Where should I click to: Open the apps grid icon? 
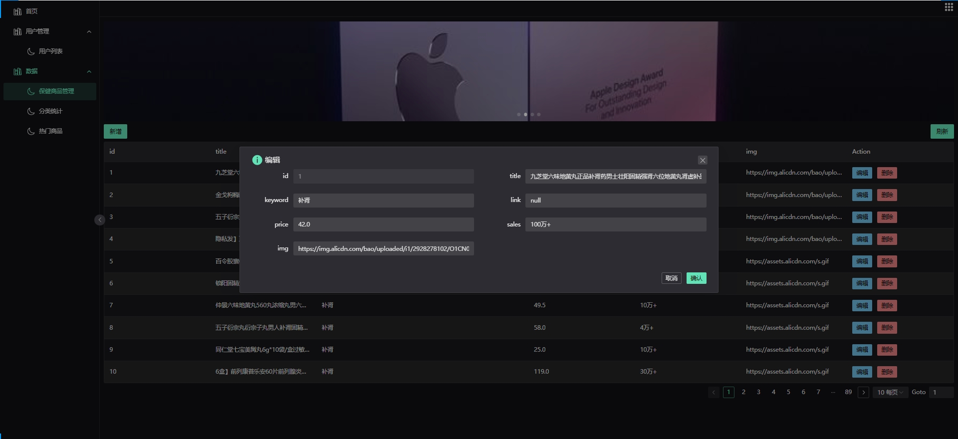(x=949, y=7)
